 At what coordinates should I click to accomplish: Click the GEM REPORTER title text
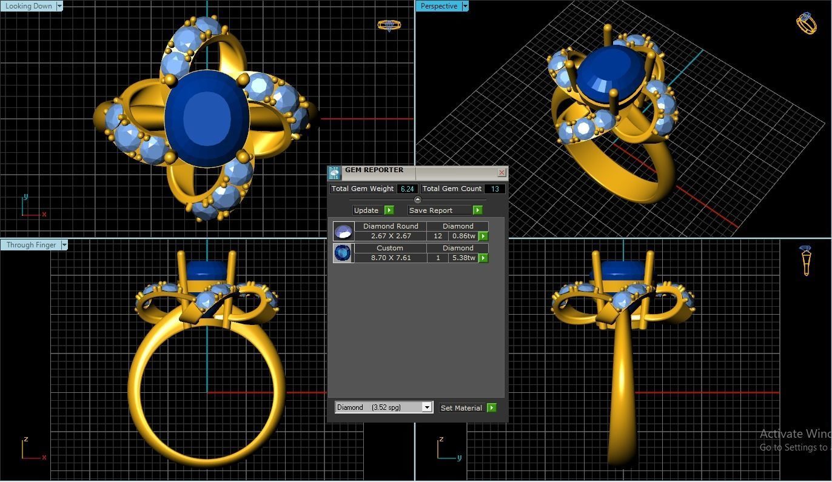pyautogui.click(x=374, y=170)
